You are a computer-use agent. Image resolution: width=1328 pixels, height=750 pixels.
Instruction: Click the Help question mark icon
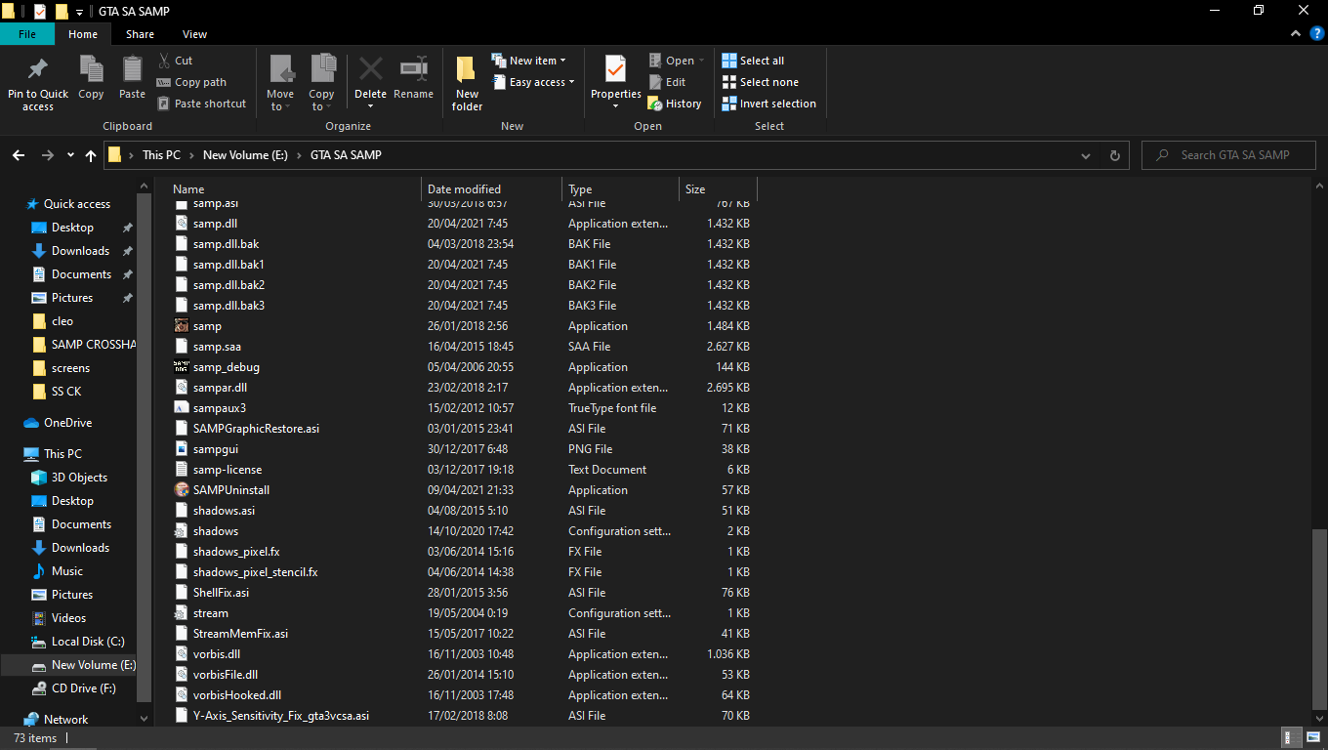1316,33
